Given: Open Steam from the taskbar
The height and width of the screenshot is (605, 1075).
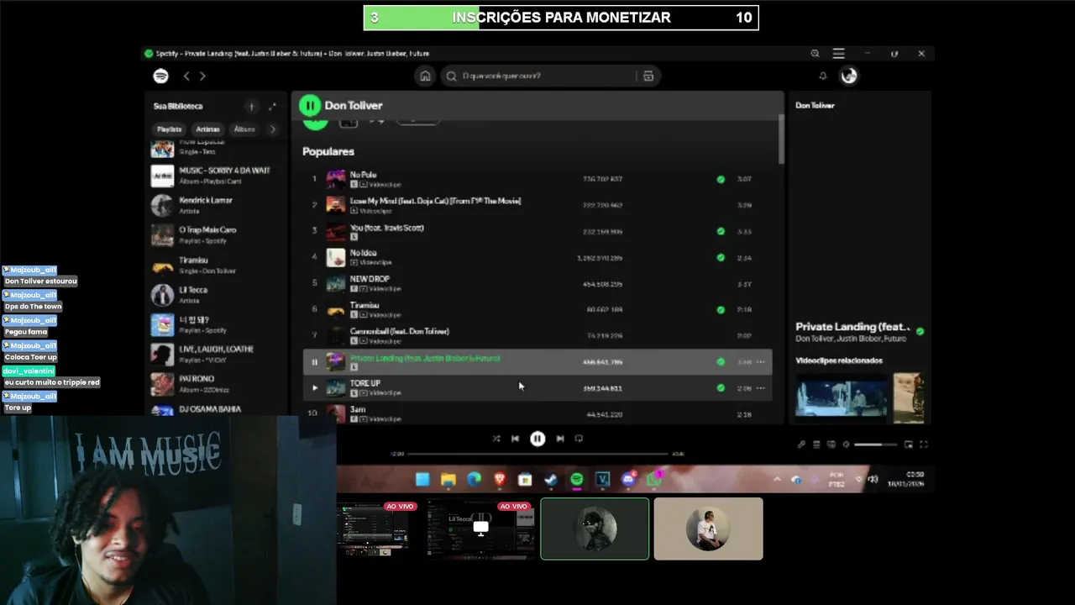Looking at the screenshot, I should click(x=551, y=480).
